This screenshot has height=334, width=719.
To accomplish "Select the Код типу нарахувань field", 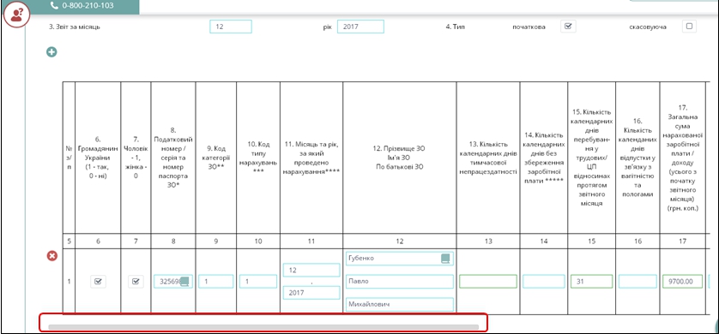I will click(x=258, y=282).
